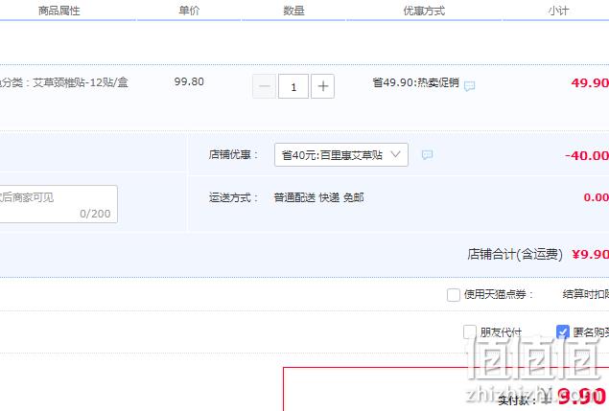This screenshot has height=411, width=609.
Task: Open the 店铺优惠 dropdown 省40元:百里惠艾草贴
Action: point(341,155)
